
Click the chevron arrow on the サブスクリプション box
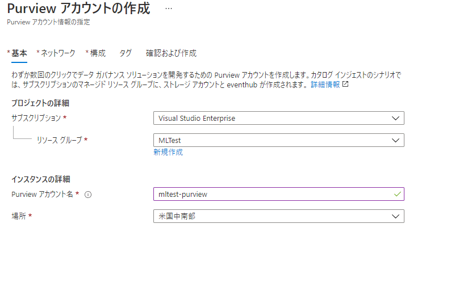(395, 118)
